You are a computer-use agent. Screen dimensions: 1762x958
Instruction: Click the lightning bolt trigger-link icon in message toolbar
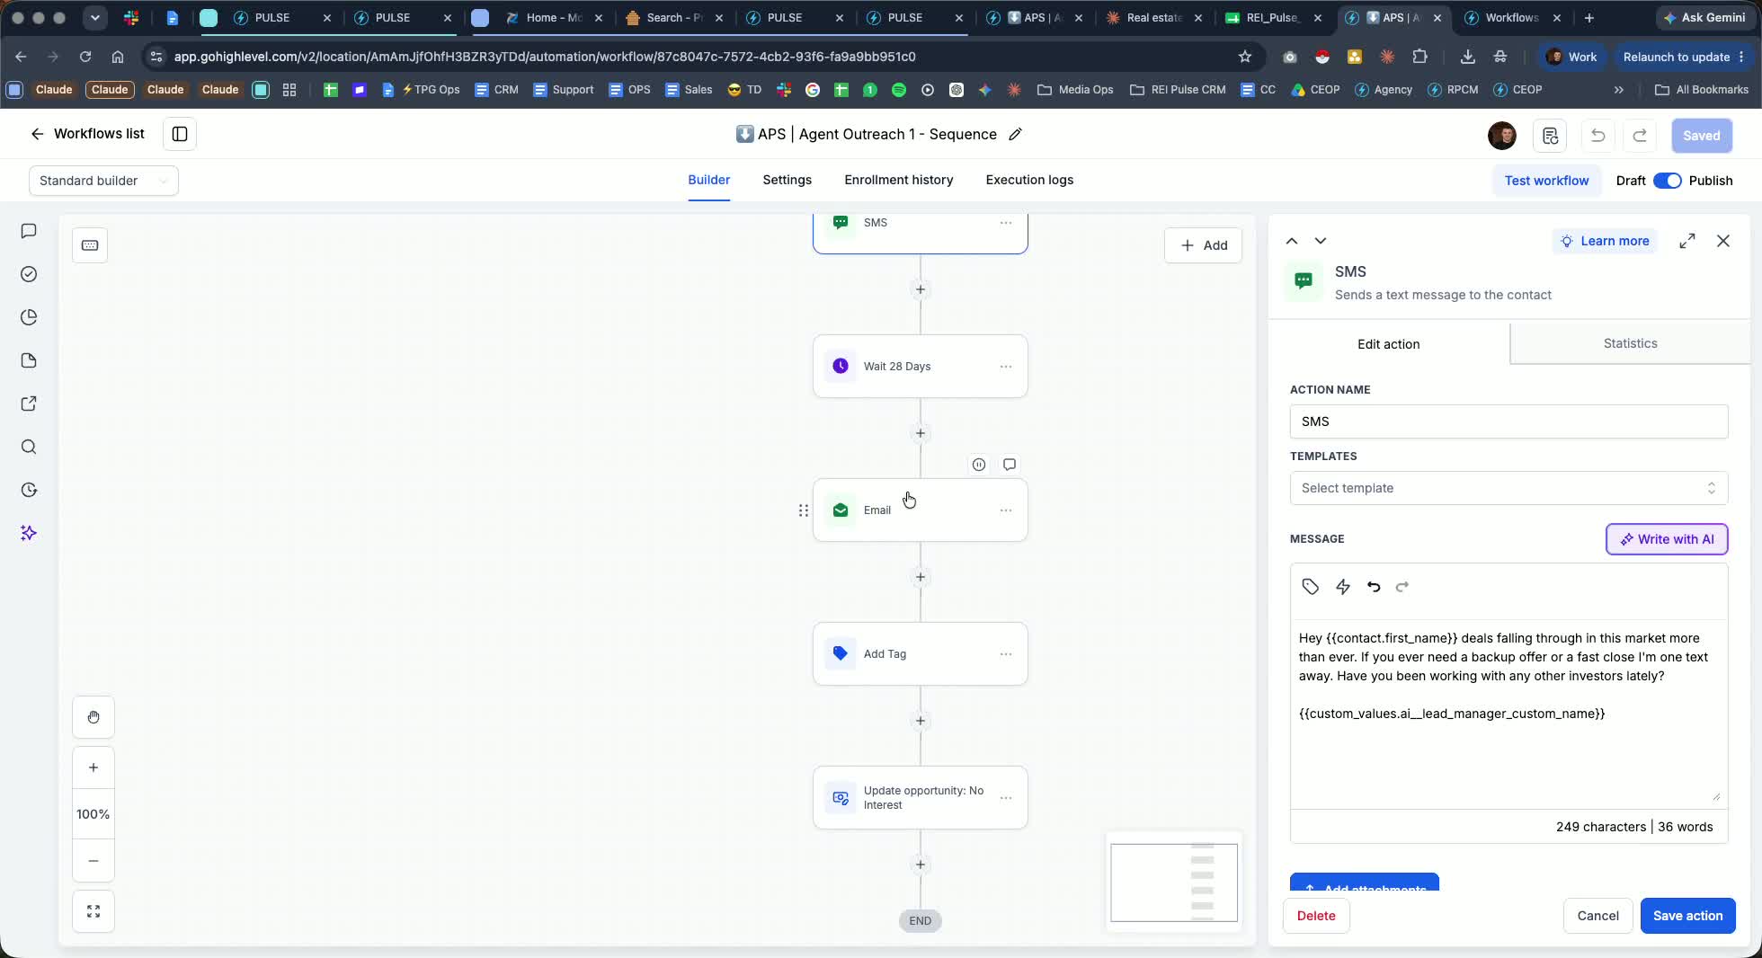click(x=1343, y=587)
